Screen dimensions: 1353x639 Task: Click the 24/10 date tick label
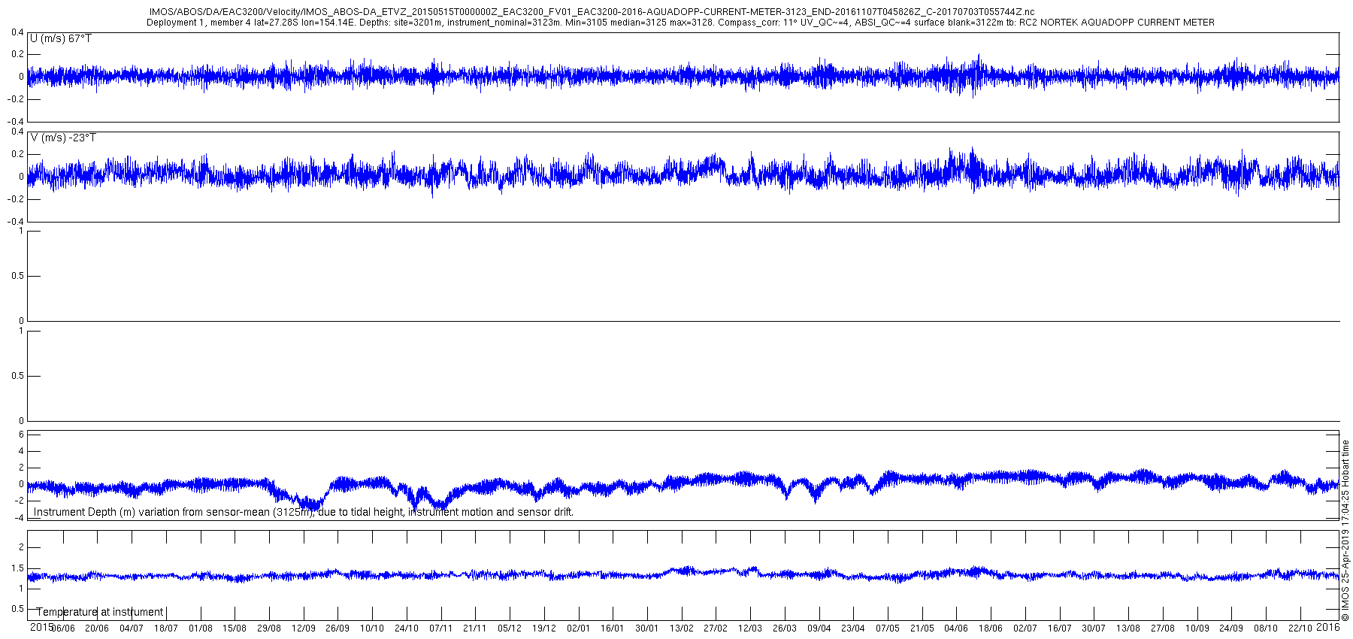coord(407,628)
